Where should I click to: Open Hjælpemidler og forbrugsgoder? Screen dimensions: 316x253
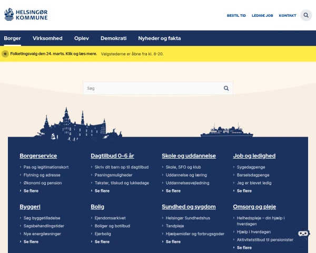[x=195, y=234]
